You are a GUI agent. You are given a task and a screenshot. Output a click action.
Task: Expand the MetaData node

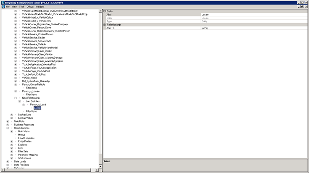pyautogui.click(x=8, y=121)
